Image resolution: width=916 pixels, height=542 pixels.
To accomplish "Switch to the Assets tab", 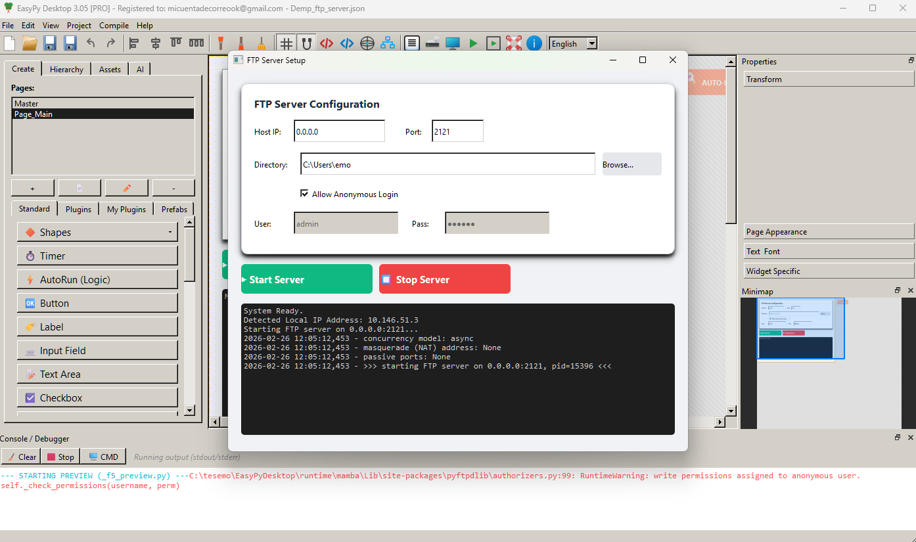I will point(110,69).
